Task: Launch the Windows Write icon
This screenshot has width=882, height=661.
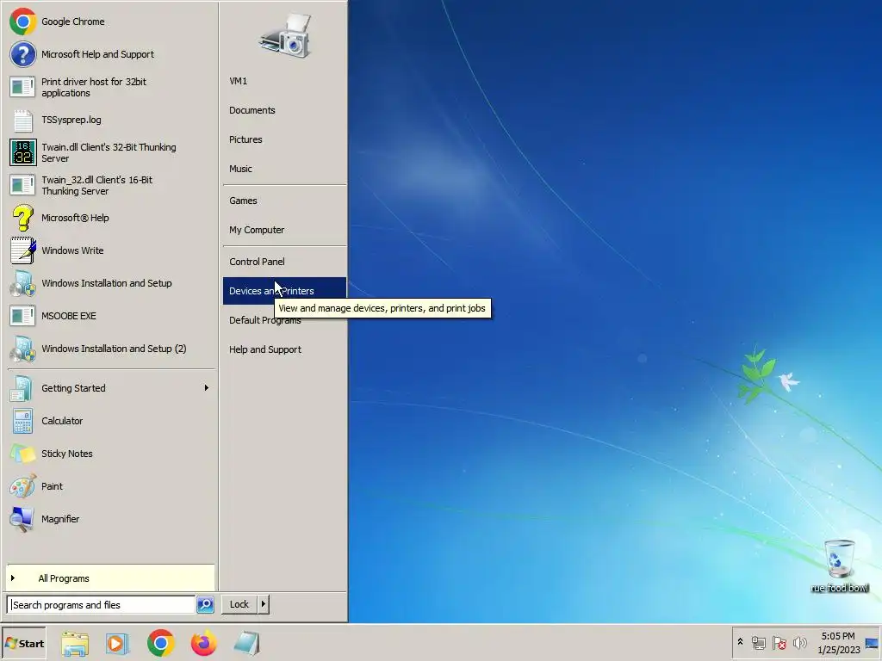Action: tap(23, 250)
